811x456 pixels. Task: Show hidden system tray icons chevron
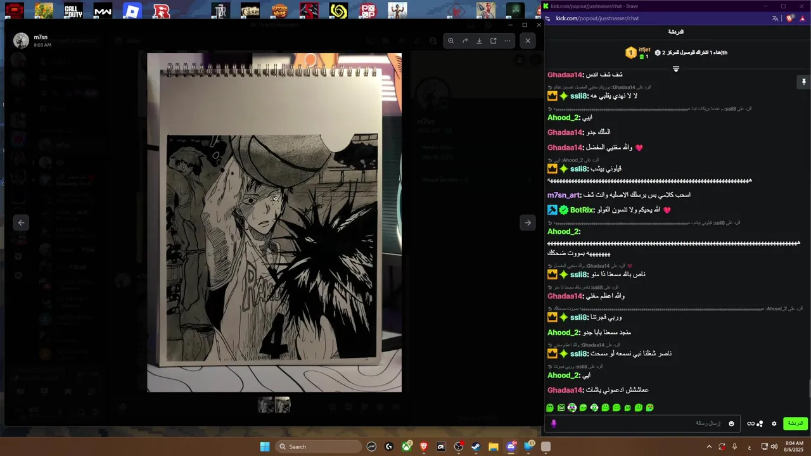point(708,446)
